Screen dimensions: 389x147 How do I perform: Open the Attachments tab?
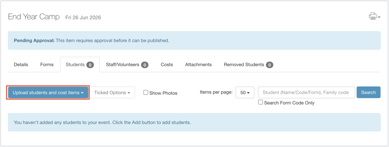pos(198,65)
